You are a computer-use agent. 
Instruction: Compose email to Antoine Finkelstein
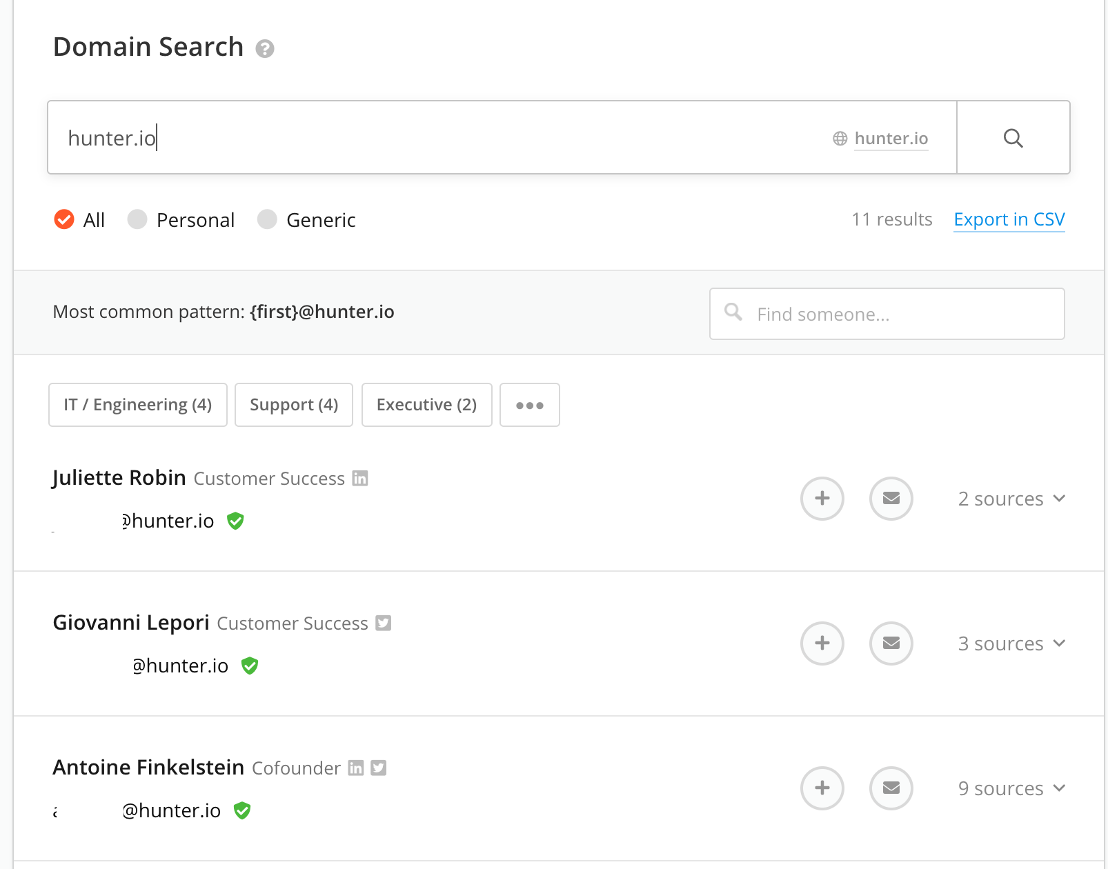tap(891, 788)
